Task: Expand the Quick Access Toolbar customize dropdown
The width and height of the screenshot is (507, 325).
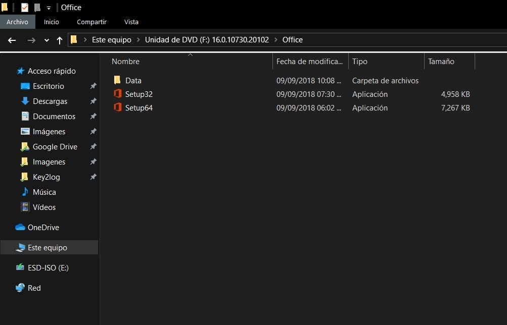Action: [48, 7]
